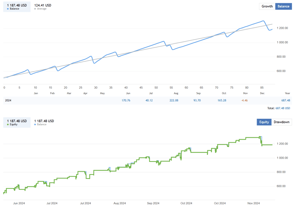Select the 2024 row label
This screenshot has width=295, height=206.
(x=8, y=100)
